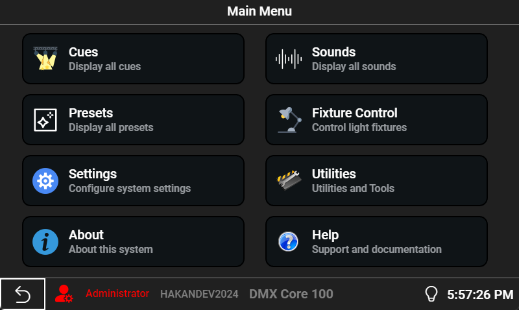Go back using the return arrow button
Screen dimensions: 519x310
click(x=23, y=294)
